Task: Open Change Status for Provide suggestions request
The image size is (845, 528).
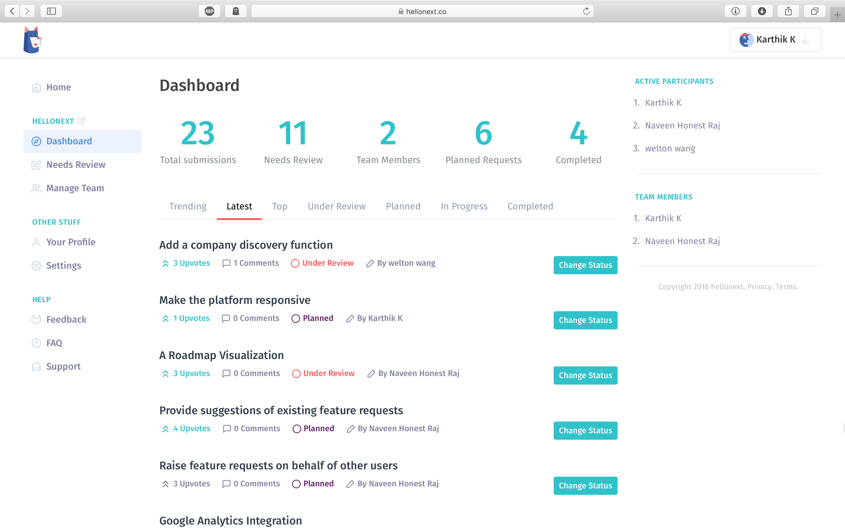Action: coord(585,431)
